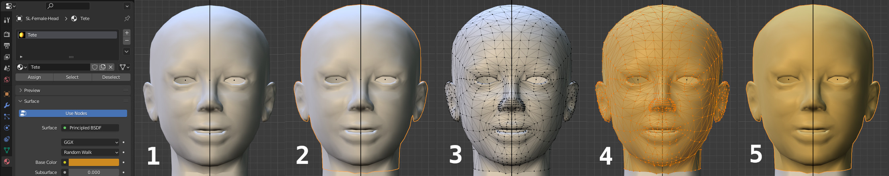
Task: Toggle fake user shield icon
Action: (x=95, y=67)
